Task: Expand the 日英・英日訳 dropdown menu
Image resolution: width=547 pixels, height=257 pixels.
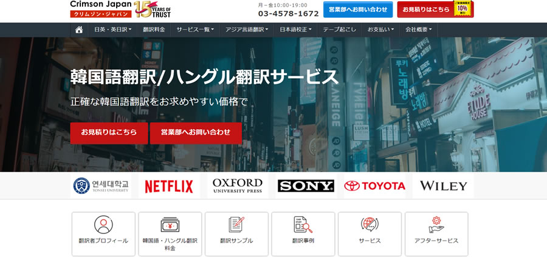Action: click(x=112, y=30)
